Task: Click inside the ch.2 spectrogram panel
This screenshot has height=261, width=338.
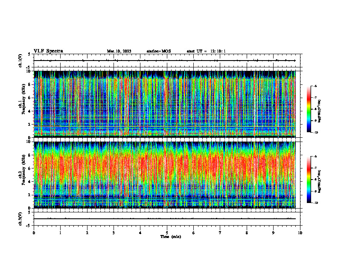Action: [164, 175]
